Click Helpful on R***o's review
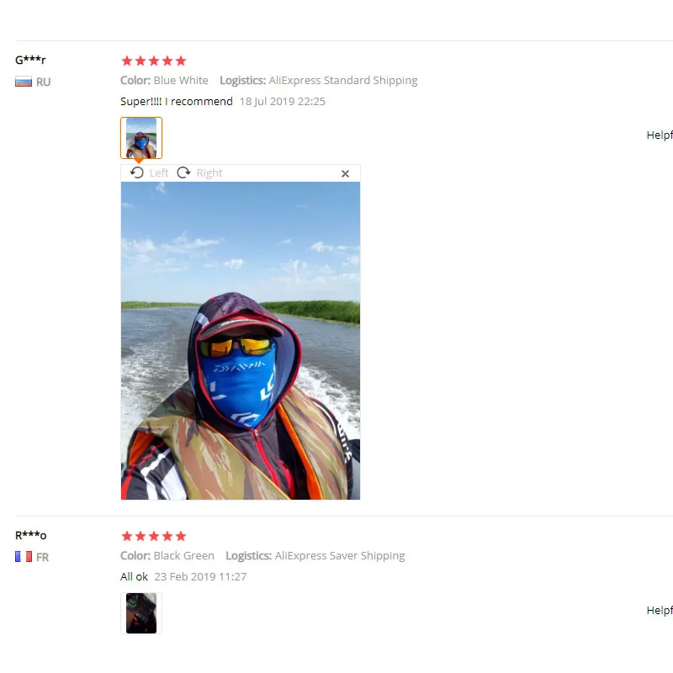 point(660,611)
